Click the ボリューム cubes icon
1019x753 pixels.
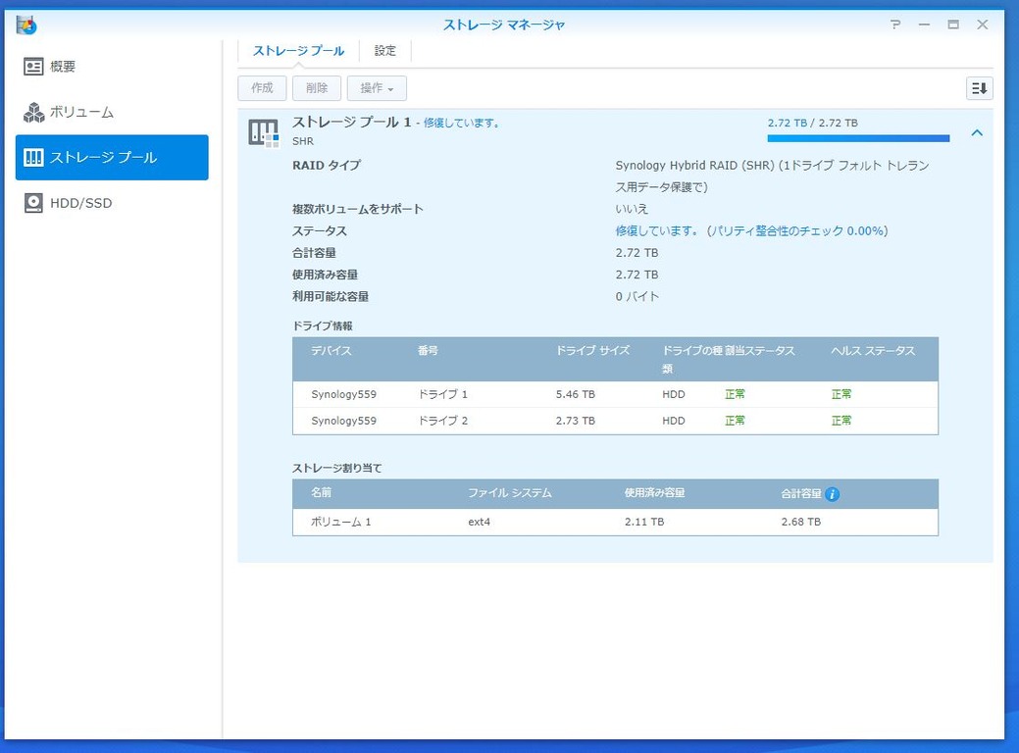(x=33, y=112)
